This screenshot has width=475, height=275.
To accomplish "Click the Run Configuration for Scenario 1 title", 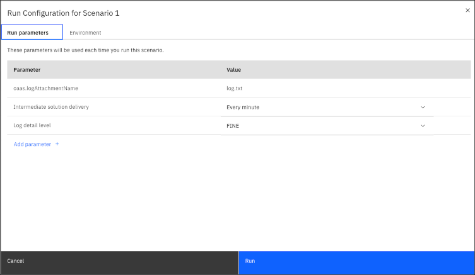I will pos(63,13).
